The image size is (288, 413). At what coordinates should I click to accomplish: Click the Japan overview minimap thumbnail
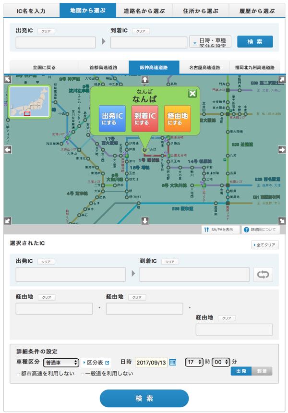click(x=30, y=103)
